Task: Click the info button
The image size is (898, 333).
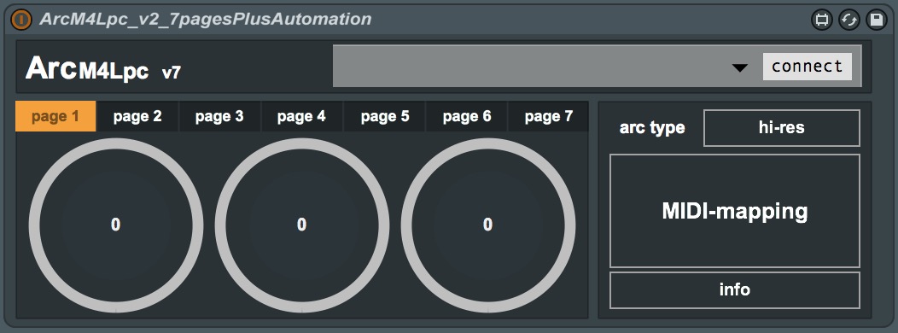Action: click(x=735, y=290)
